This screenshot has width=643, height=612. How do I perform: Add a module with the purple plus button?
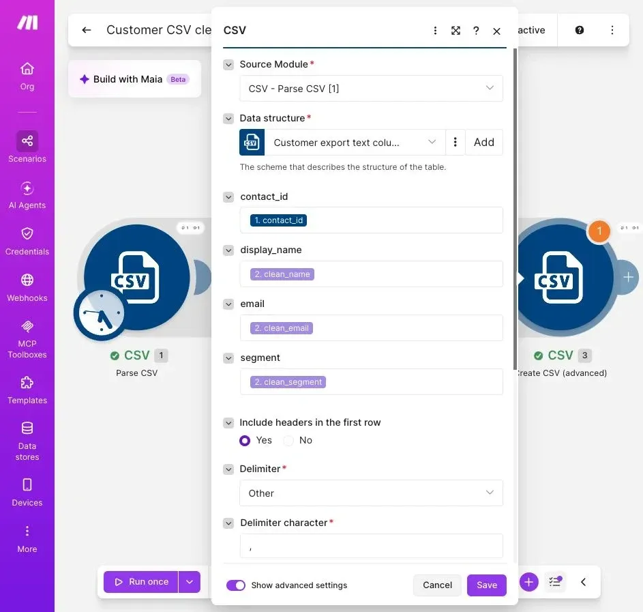(528, 582)
